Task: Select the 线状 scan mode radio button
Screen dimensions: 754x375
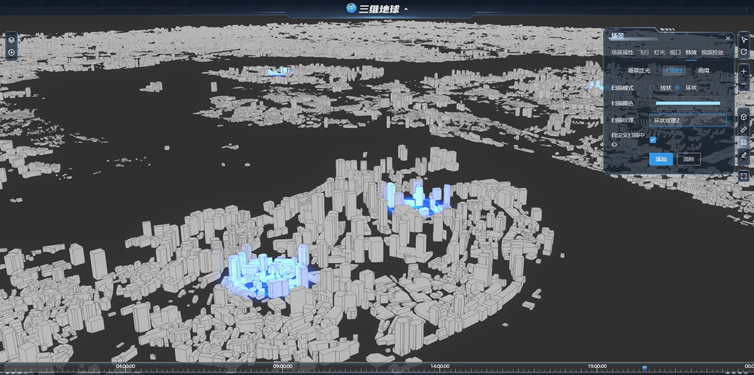Action: pyautogui.click(x=653, y=87)
